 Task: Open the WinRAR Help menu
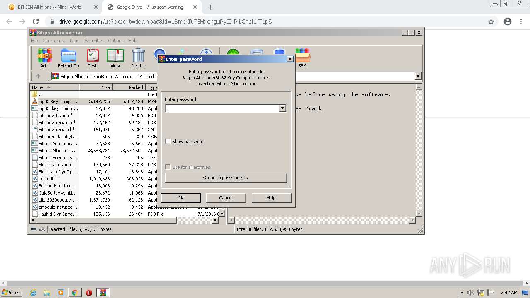tap(132, 41)
